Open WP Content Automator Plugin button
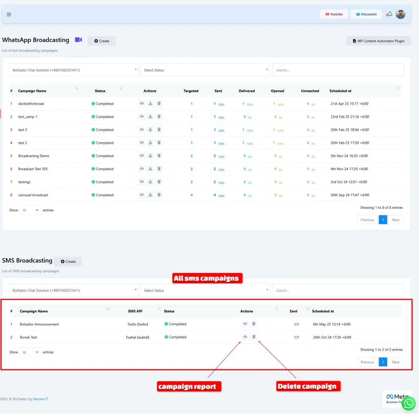The image size is (419, 414). 378,41
